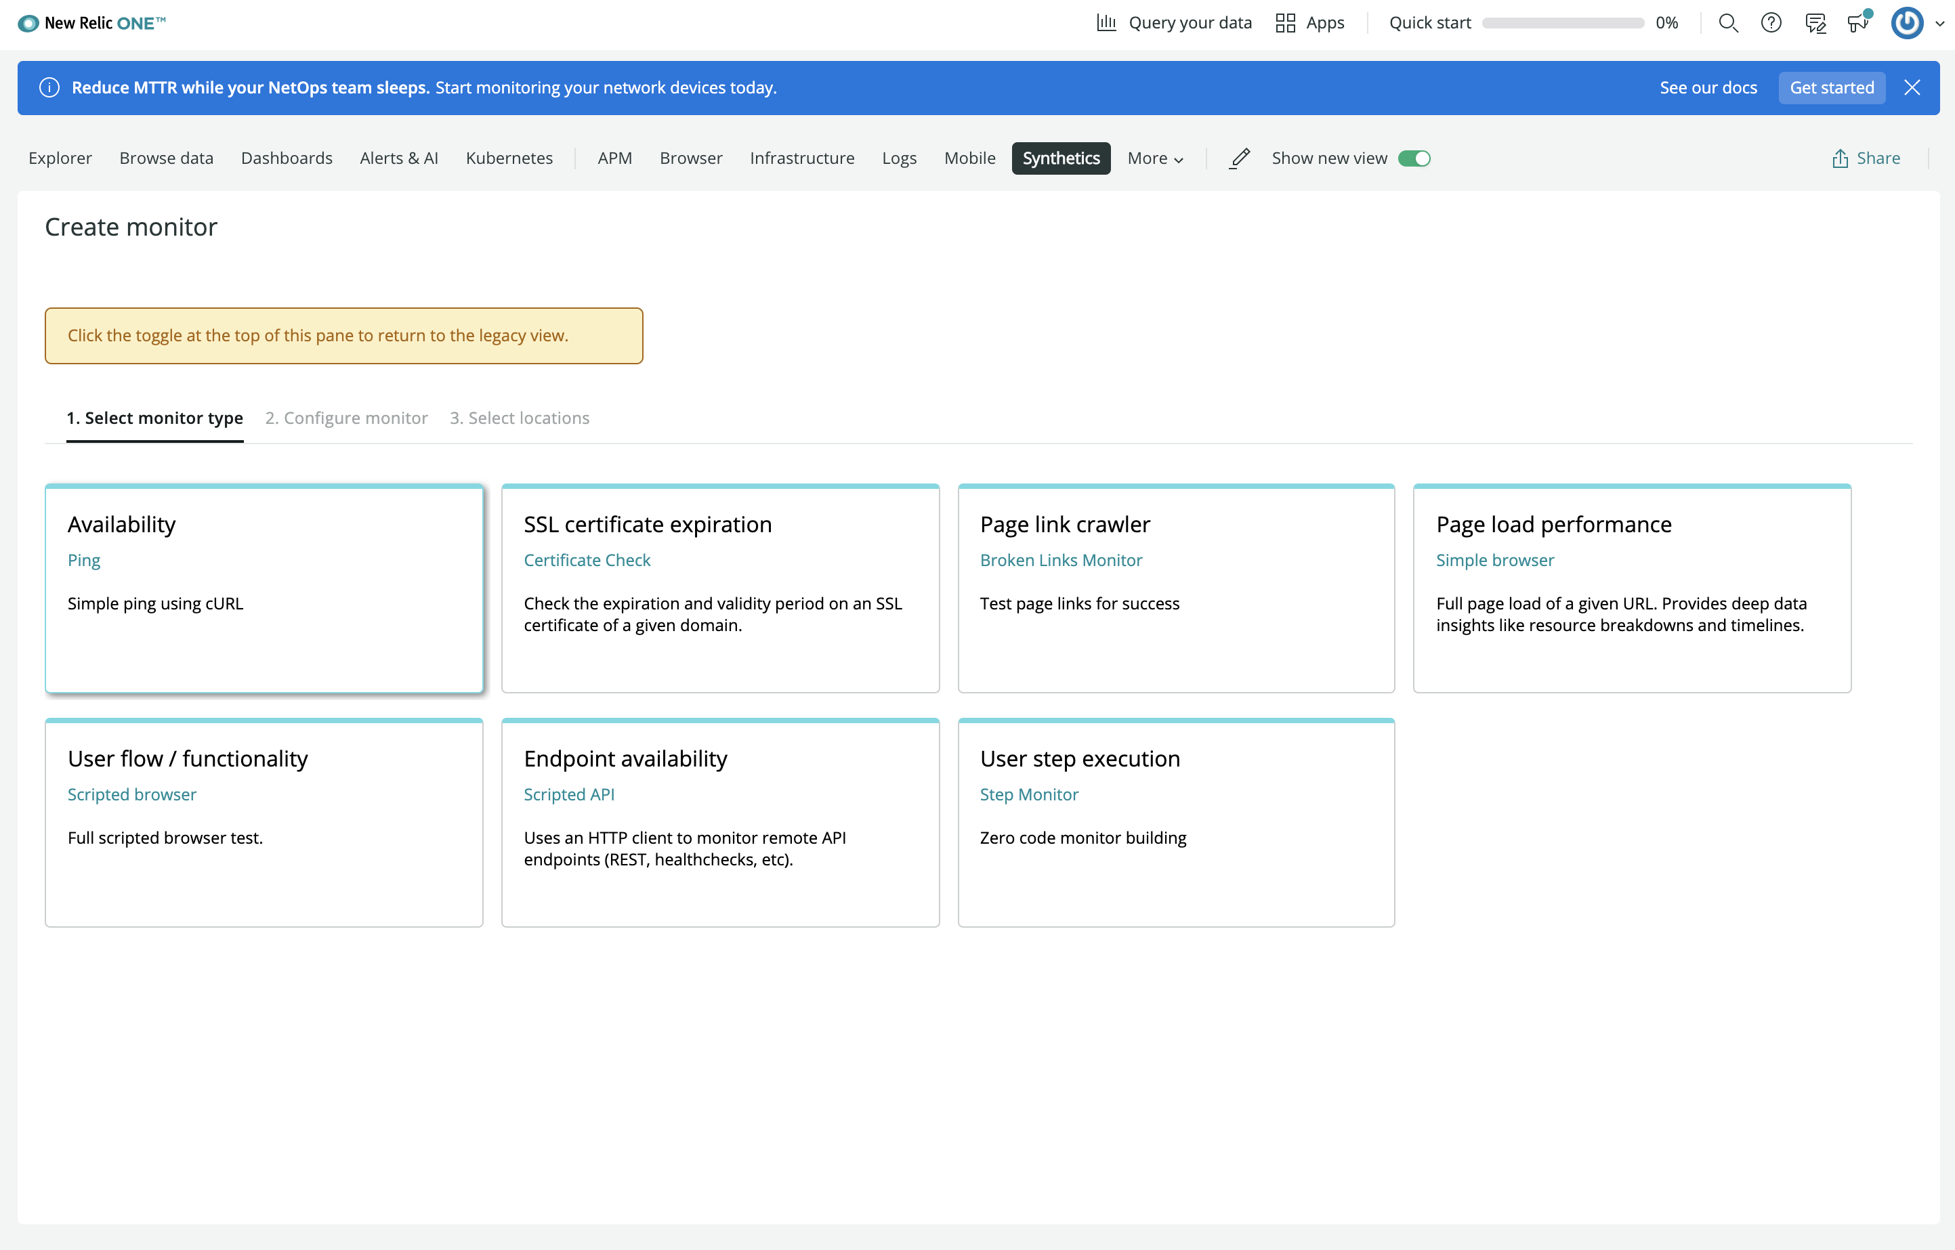Screen dimensions: 1955x1250
Task: Click the Create monitor heading
Action: pyautogui.click(x=131, y=228)
